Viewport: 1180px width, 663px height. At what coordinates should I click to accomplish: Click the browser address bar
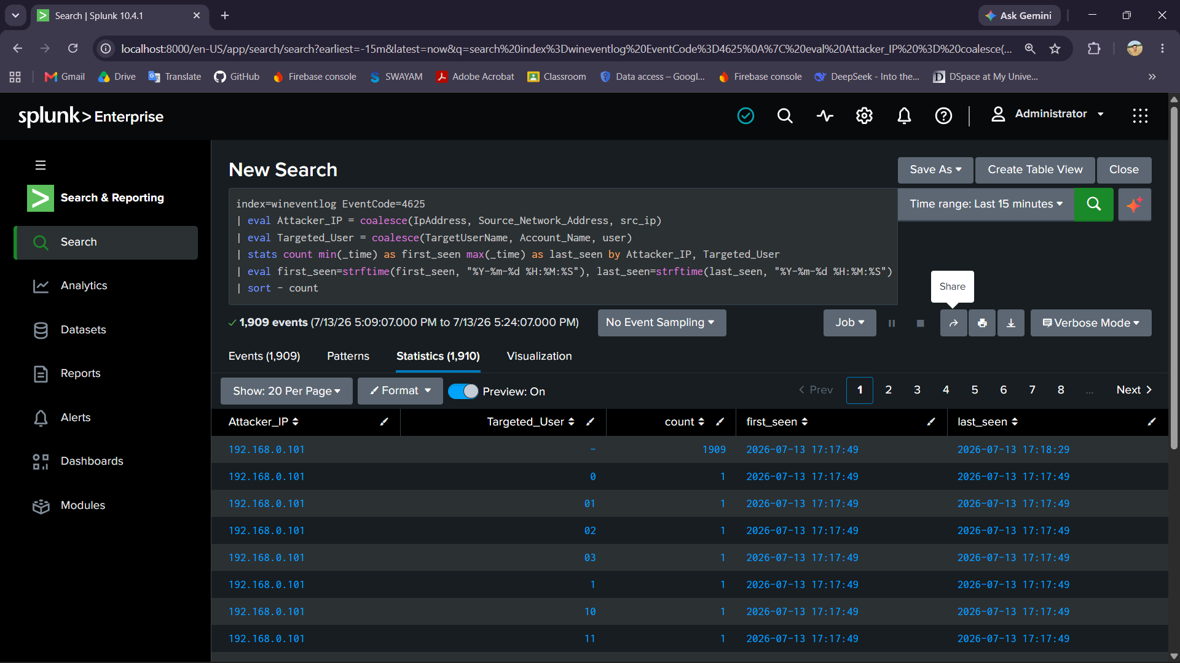[565, 48]
